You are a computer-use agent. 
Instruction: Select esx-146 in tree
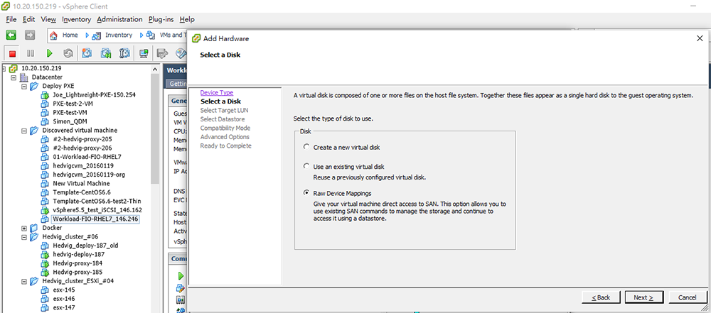click(64, 299)
